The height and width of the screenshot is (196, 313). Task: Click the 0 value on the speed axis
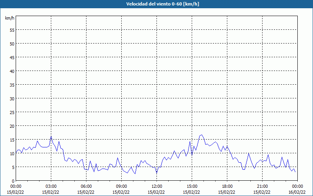[13, 181]
